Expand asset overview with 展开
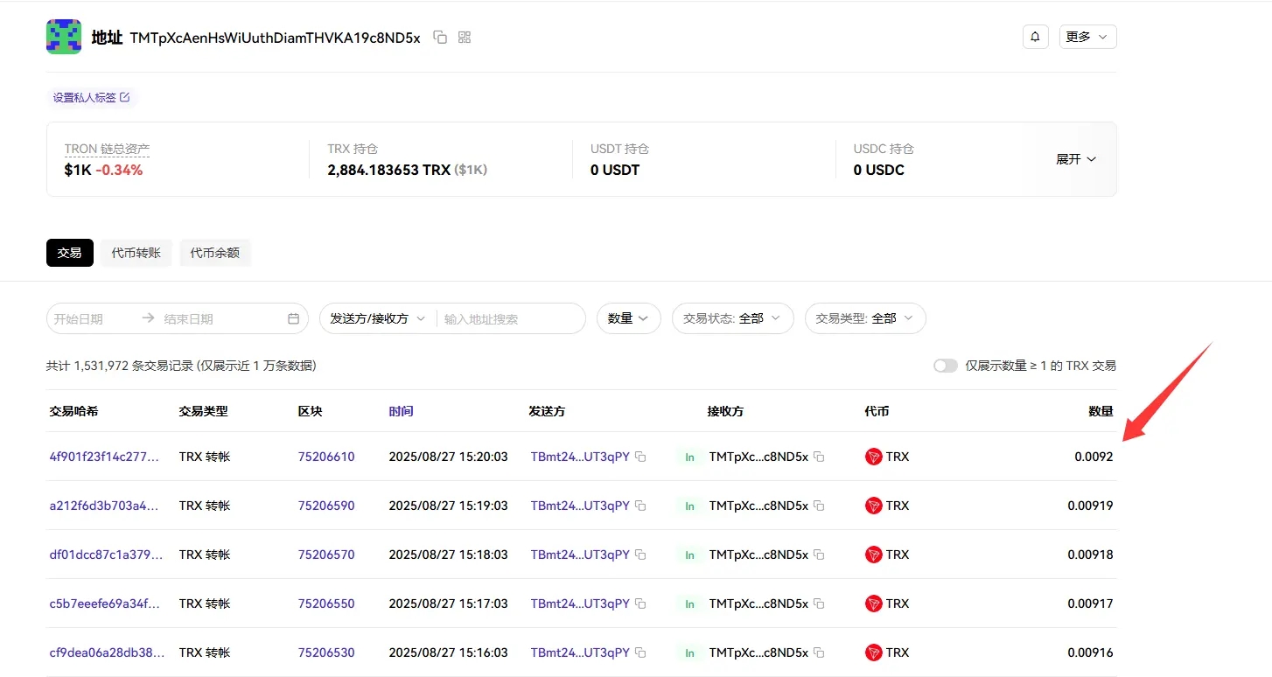The width and height of the screenshot is (1272, 677). [1076, 159]
